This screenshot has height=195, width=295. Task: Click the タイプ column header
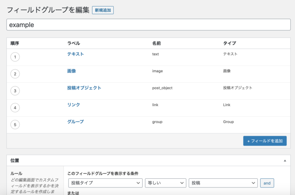pyautogui.click(x=230, y=43)
